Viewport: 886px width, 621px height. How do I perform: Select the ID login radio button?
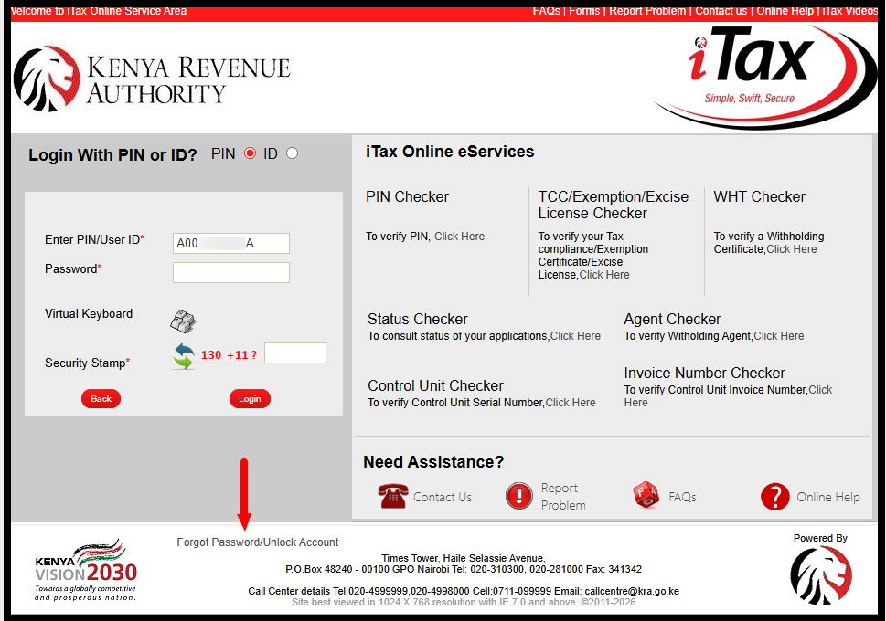point(291,153)
